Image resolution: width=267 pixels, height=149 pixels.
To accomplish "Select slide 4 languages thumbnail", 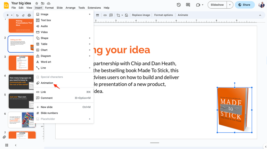I will 21,82.
